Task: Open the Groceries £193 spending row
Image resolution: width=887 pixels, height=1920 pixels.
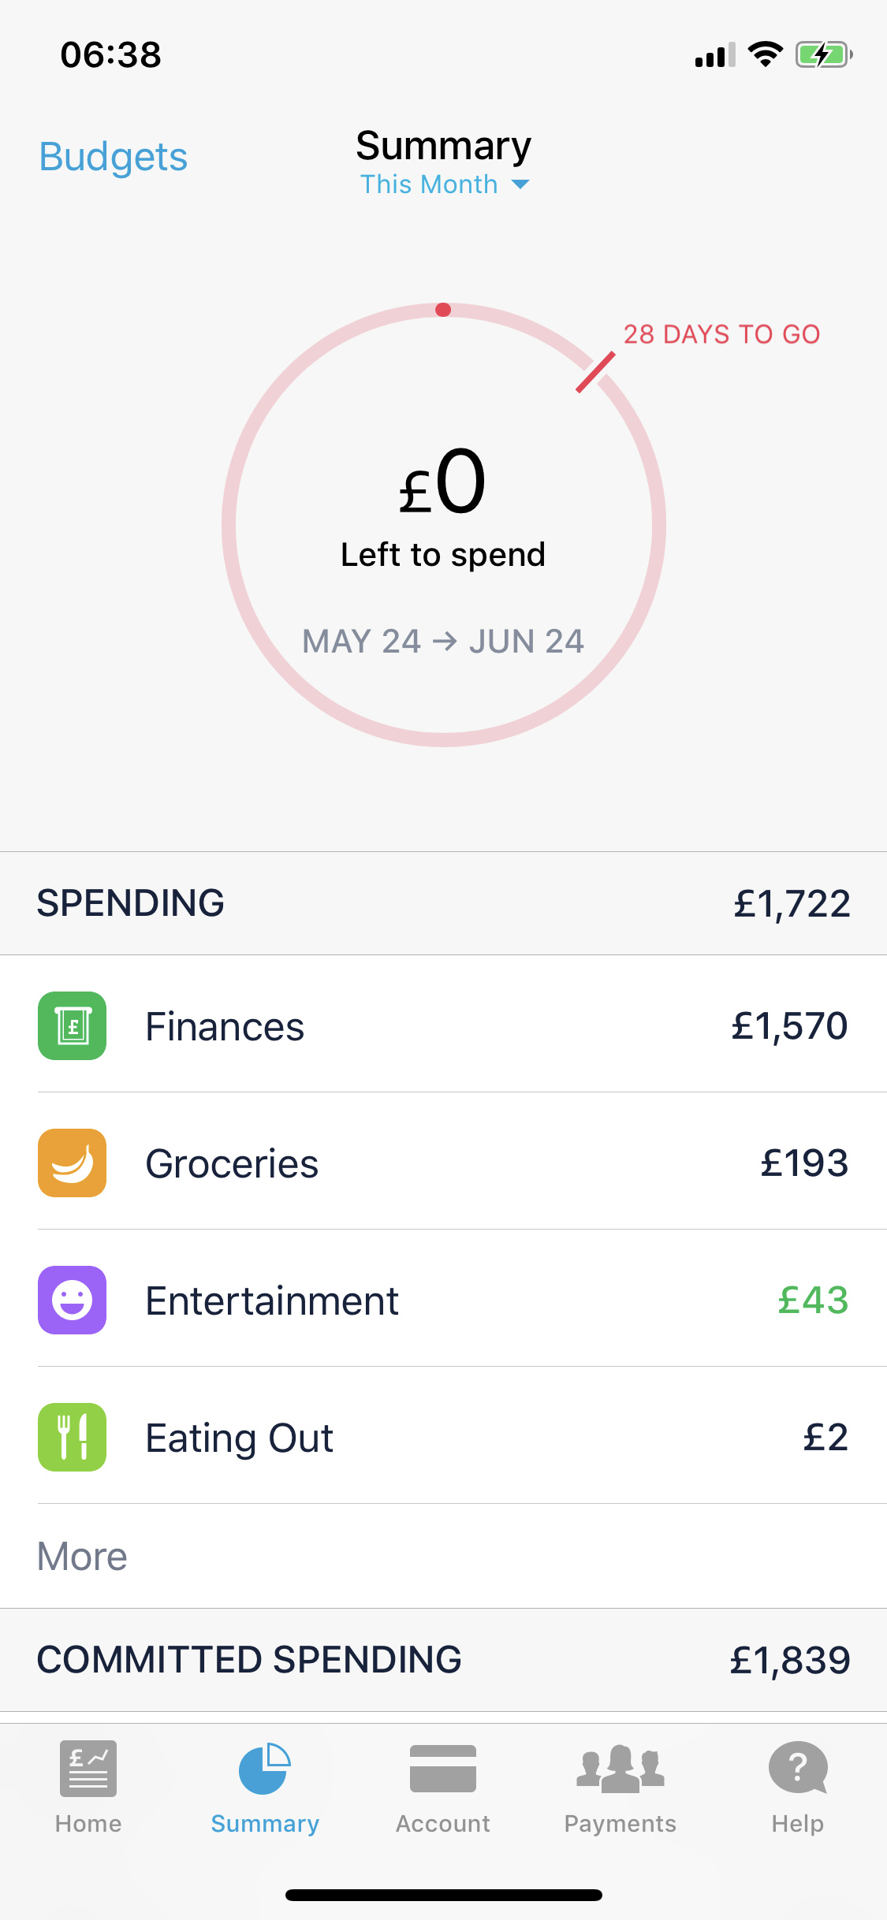Action: (443, 1163)
